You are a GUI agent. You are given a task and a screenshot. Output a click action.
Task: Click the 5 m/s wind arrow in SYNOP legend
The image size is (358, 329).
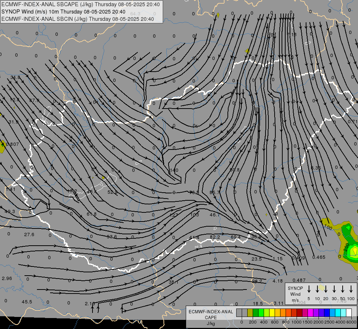[x=309, y=289]
